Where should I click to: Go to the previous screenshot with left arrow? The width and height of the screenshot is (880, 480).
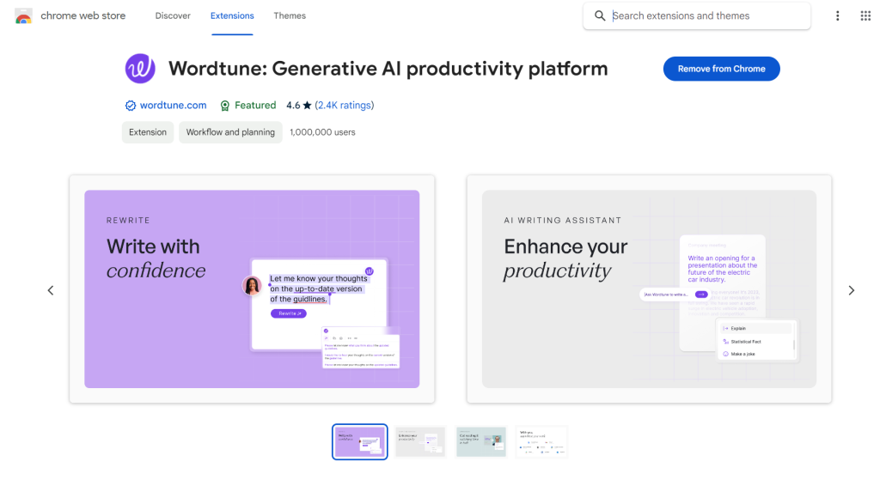point(51,290)
